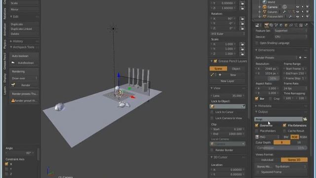Enable the Cache Result checkbox
Screen dimensions: 316x178
pos(284,131)
